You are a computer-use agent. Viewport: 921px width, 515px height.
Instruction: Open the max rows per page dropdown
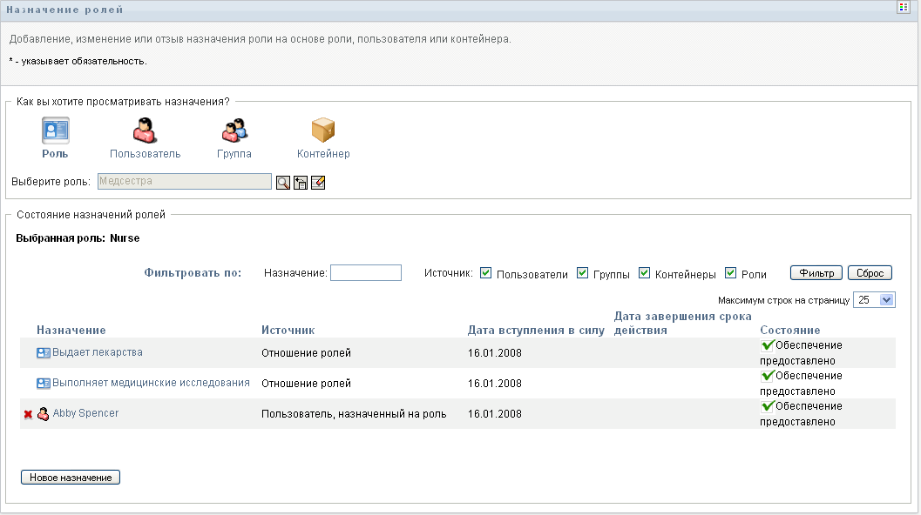tap(875, 300)
